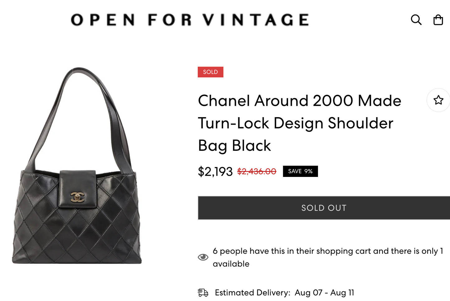Click the SAVE 9% badge
This screenshot has height=301, width=450.
tap(300, 171)
